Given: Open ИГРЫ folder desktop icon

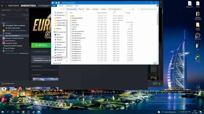Looking at the screenshot, I should tap(198, 4).
